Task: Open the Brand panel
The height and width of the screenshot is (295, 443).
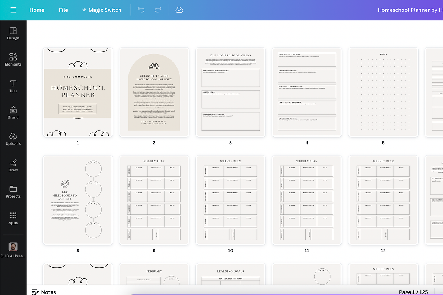Action: tap(13, 112)
